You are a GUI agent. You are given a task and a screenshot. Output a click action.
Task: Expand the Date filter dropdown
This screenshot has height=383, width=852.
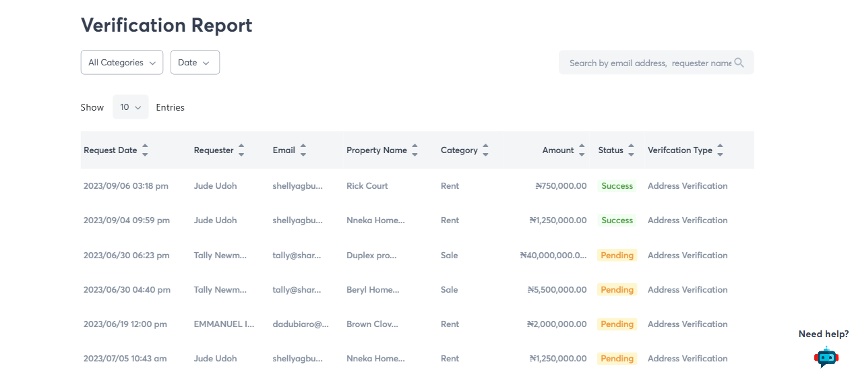(195, 63)
